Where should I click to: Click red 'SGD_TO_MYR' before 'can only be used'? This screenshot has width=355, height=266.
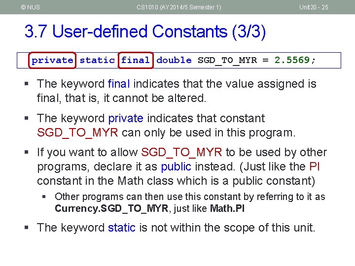(x=77, y=133)
